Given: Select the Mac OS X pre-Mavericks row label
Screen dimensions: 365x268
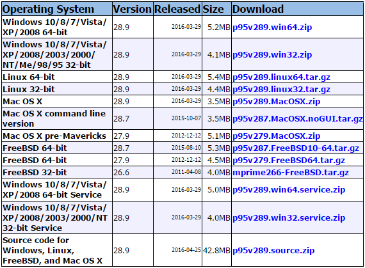Looking at the screenshot, I should (x=54, y=136).
